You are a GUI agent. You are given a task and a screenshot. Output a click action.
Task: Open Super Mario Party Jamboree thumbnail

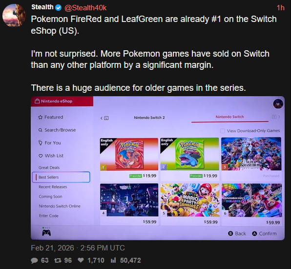[189, 200]
